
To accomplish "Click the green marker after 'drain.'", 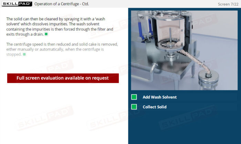I will [46, 34].
